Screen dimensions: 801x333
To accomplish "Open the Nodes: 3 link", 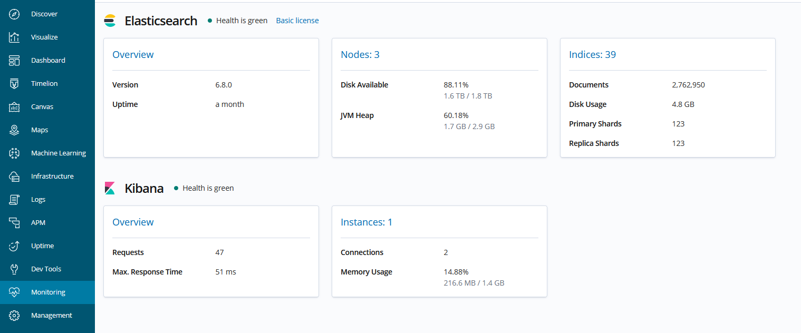I will (x=360, y=55).
